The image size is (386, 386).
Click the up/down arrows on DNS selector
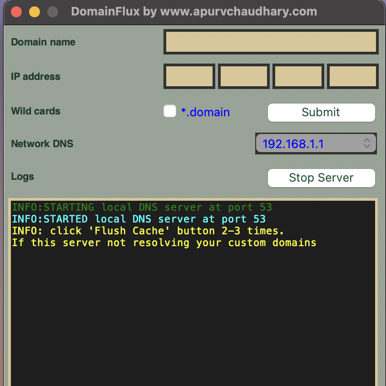point(367,144)
